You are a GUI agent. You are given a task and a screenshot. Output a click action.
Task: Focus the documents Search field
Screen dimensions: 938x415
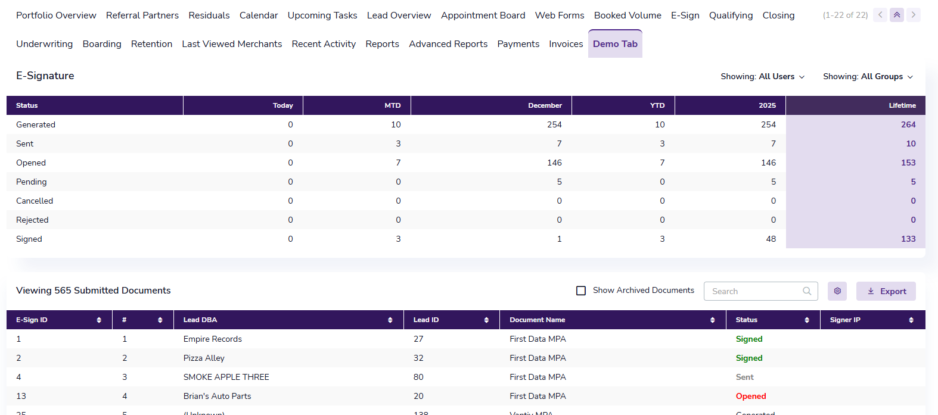754,291
